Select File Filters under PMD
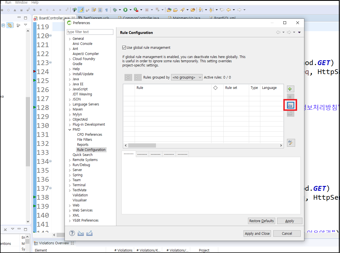The image size is (340, 253). point(84,140)
